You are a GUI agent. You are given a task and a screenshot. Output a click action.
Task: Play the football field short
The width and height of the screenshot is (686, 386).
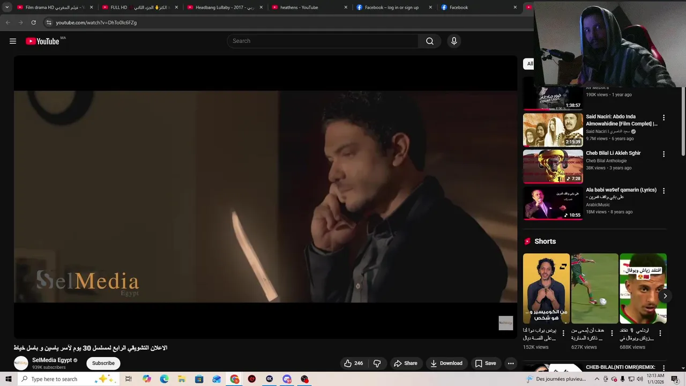coord(594,288)
